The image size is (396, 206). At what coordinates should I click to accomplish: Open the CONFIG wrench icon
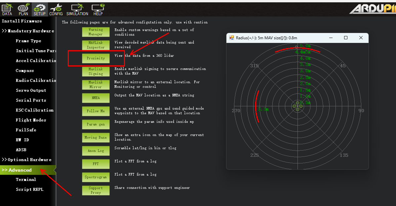point(56,9)
